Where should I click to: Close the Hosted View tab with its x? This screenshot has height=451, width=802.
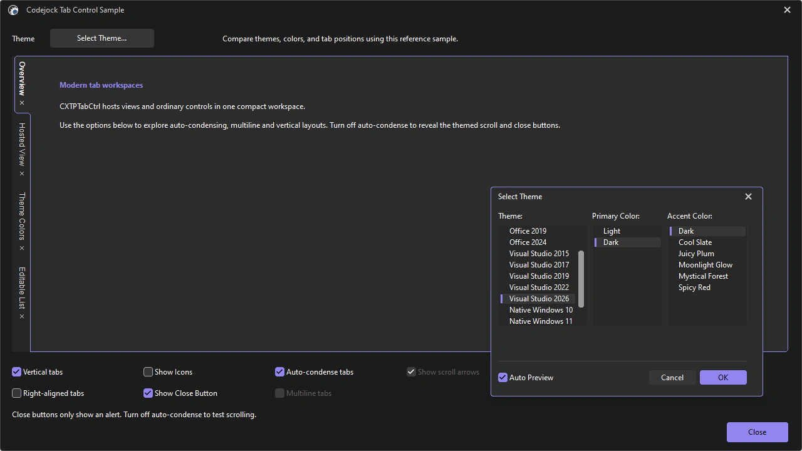pos(22,174)
